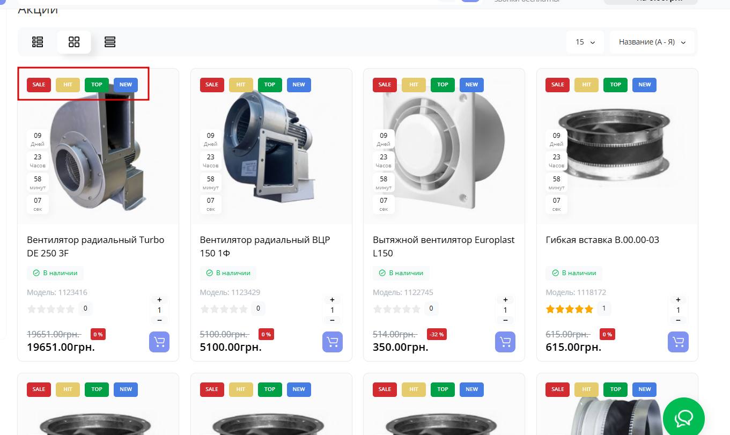Increase quantity for Europlast L150
730x435 pixels.
click(x=505, y=300)
